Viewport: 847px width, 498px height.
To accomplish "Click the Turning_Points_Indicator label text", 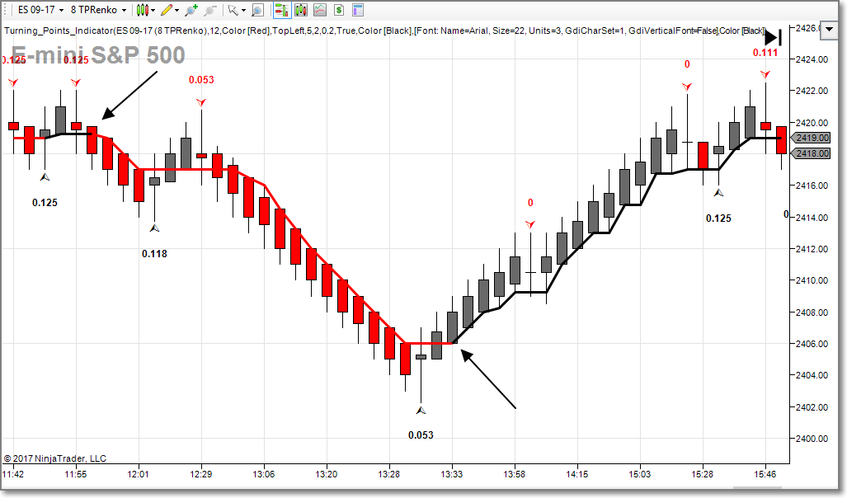I will click(x=59, y=31).
